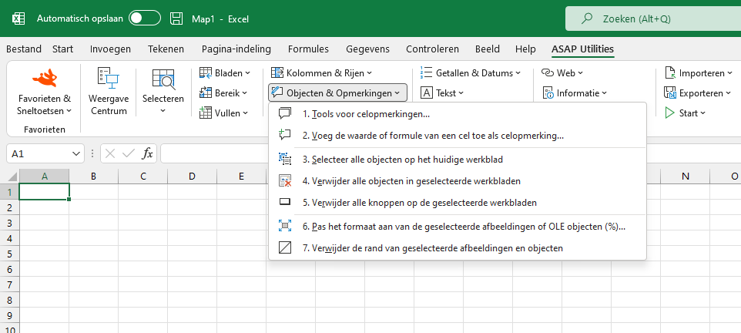Select the ASAP Utilities tab
Image resolution: width=741 pixels, height=333 pixels.
coord(582,49)
